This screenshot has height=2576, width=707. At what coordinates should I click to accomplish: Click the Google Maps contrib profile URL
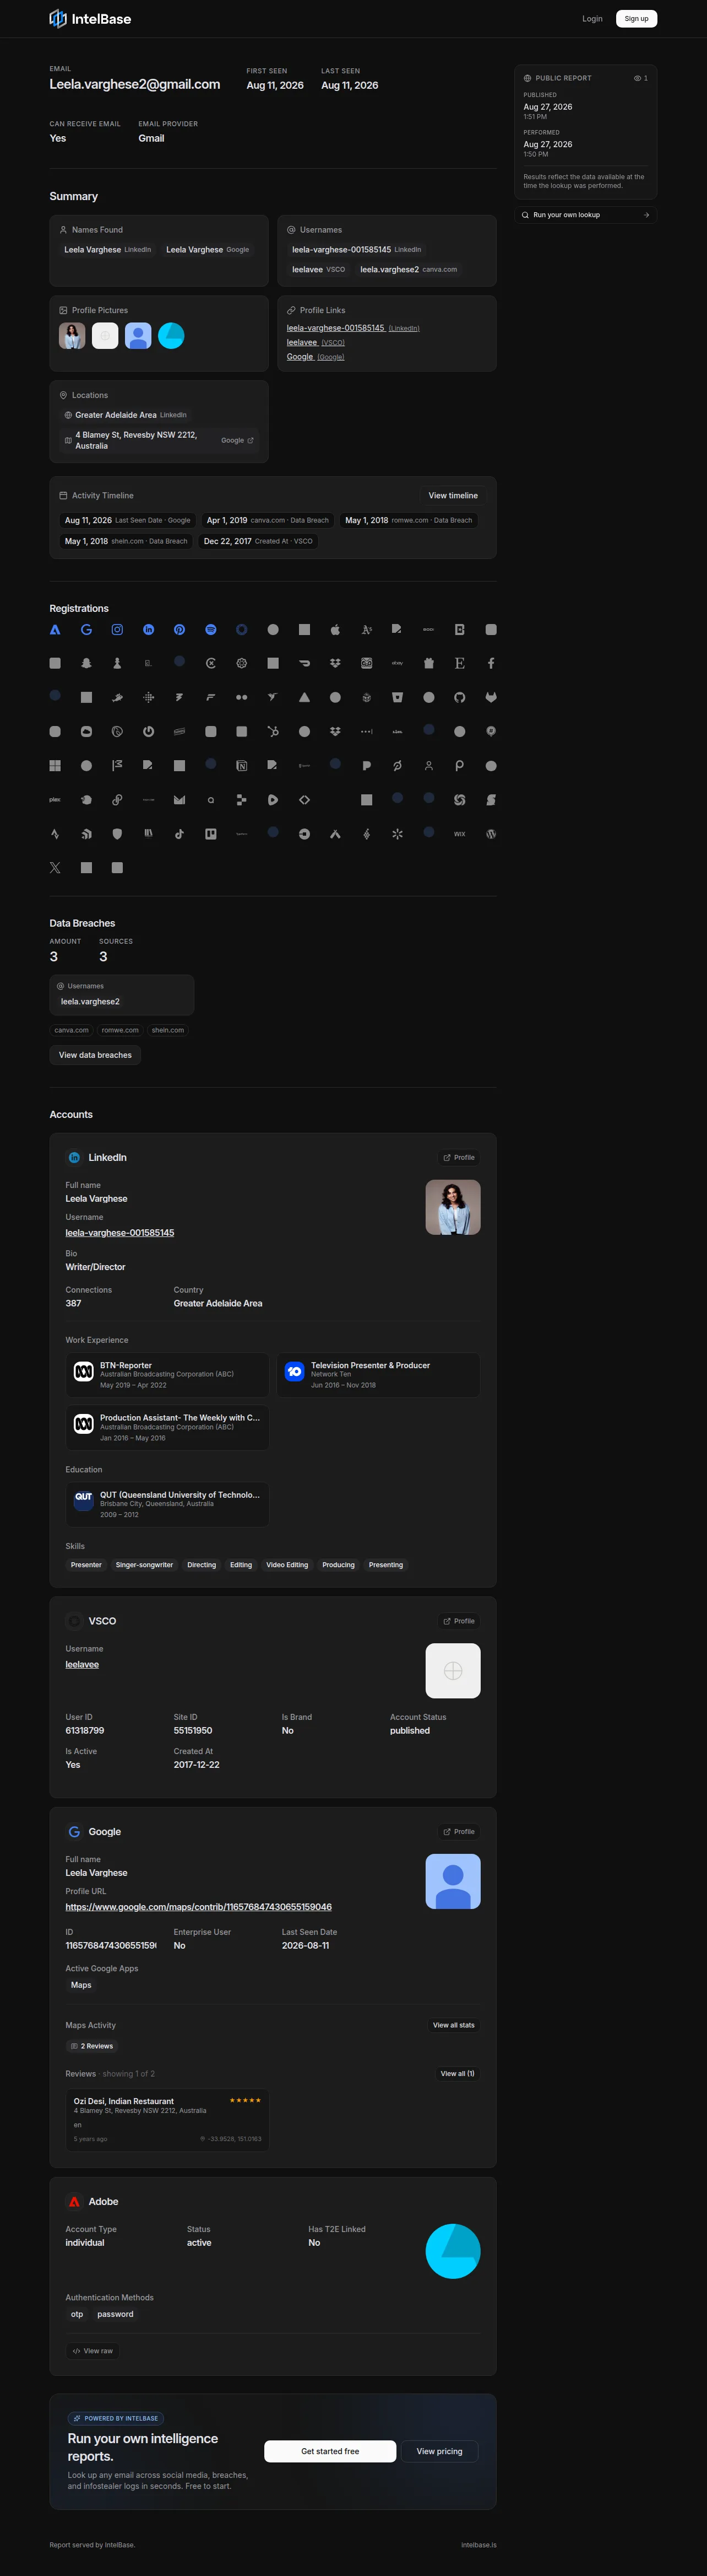click(199, 1907)
